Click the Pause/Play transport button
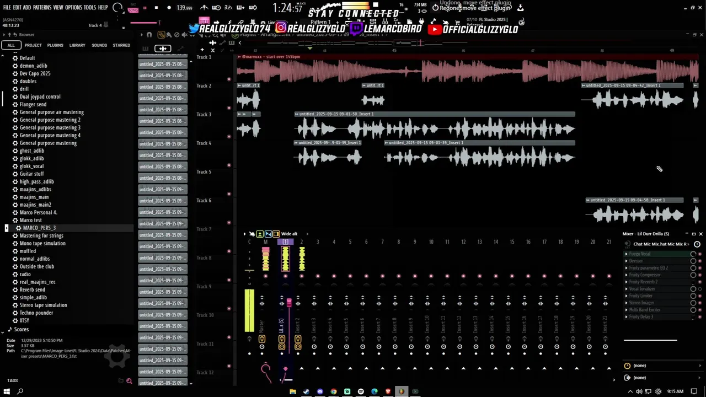This screenshot has width=706, height=397. point(145,8)
